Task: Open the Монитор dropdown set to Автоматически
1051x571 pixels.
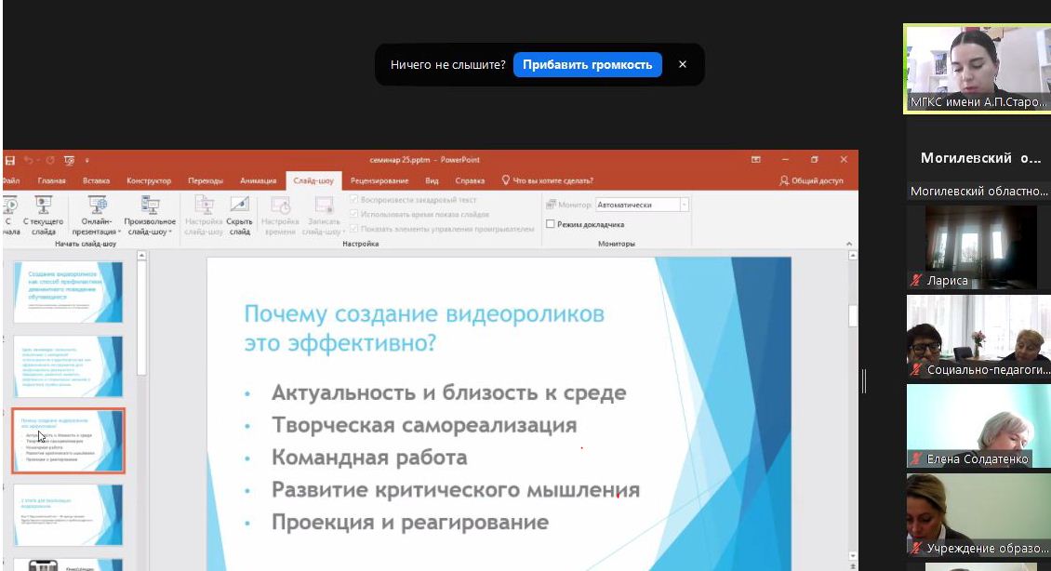Action: coord(643,204)
